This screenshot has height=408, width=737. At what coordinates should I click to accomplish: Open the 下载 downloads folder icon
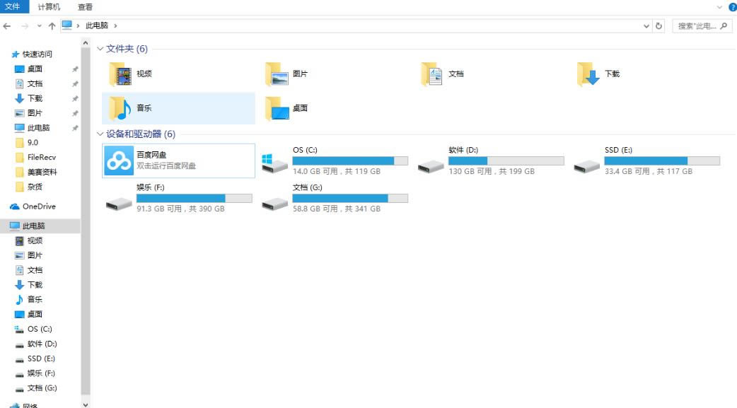[x=588, y=74]
